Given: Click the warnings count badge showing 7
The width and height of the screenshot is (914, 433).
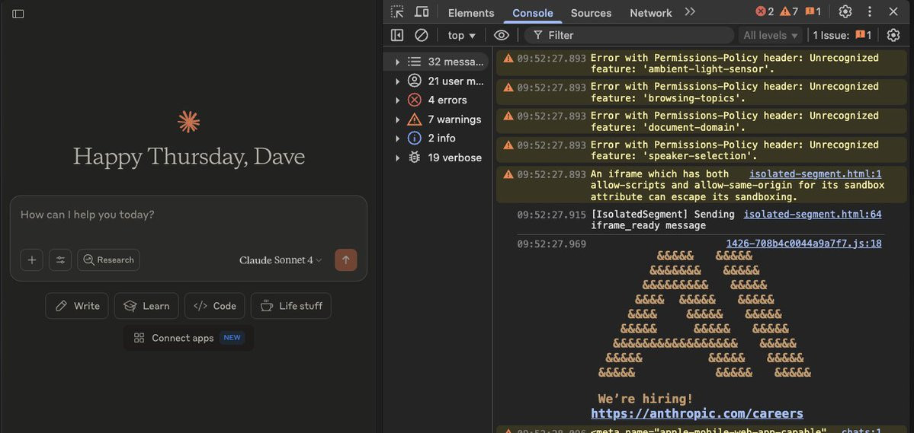Looking at the screenshot, I should 789,11.
